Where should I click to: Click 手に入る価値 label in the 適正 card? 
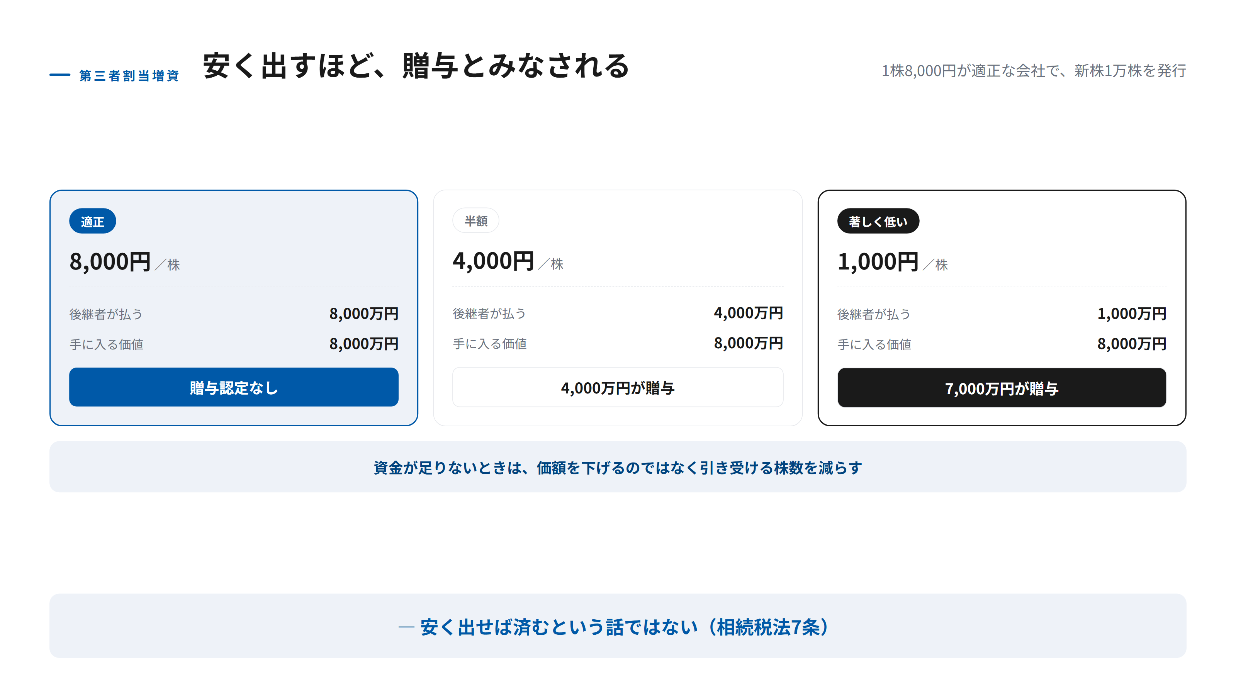pyautogui.click(x=107, y=344)
